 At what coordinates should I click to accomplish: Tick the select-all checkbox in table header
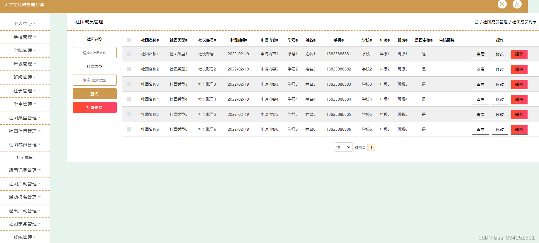click(129, 40)
